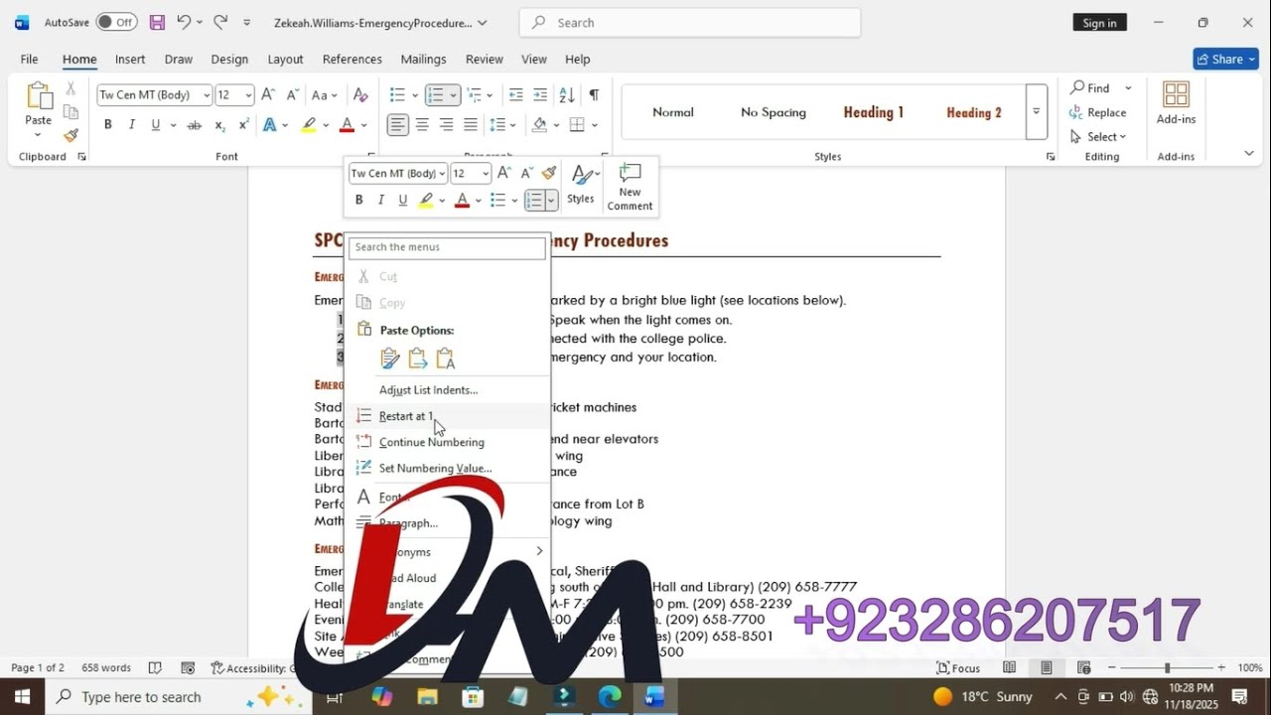Toggle Superscript in the Font group
The image size is (1271, 715).
(x=243, y=125)
